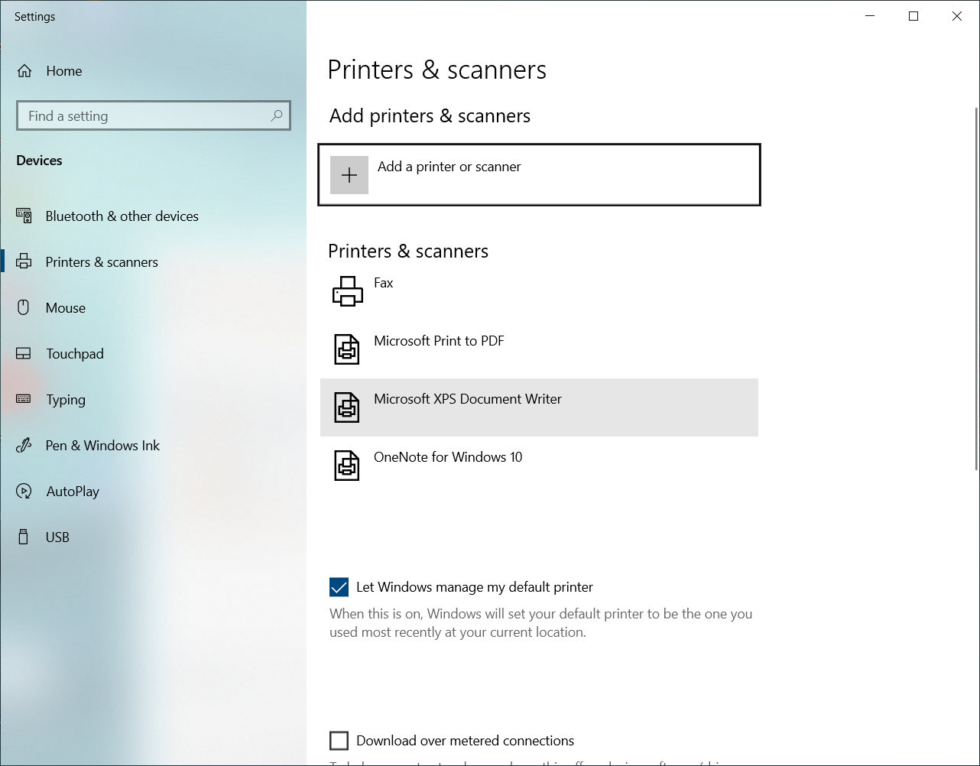The height and width of the screenshot is (766, 980).
Task: Select OneNote for Windows 10 printer
Action: [539, 466]
